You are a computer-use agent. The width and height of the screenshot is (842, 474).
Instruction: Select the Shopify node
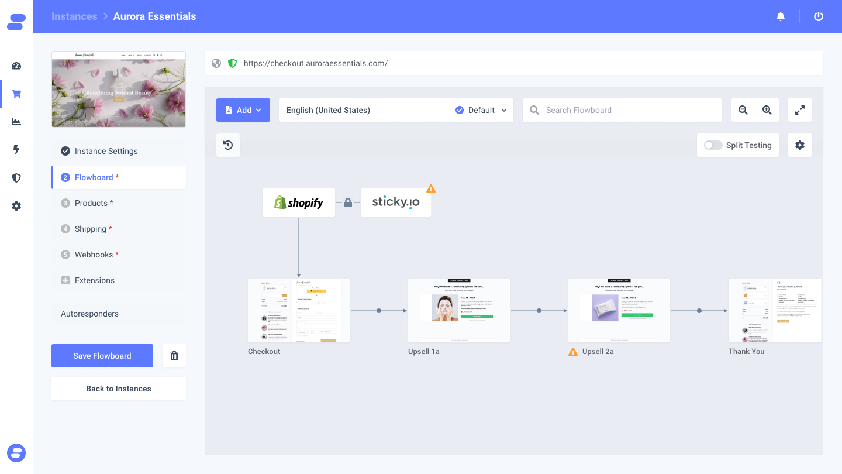pos(299,202)
